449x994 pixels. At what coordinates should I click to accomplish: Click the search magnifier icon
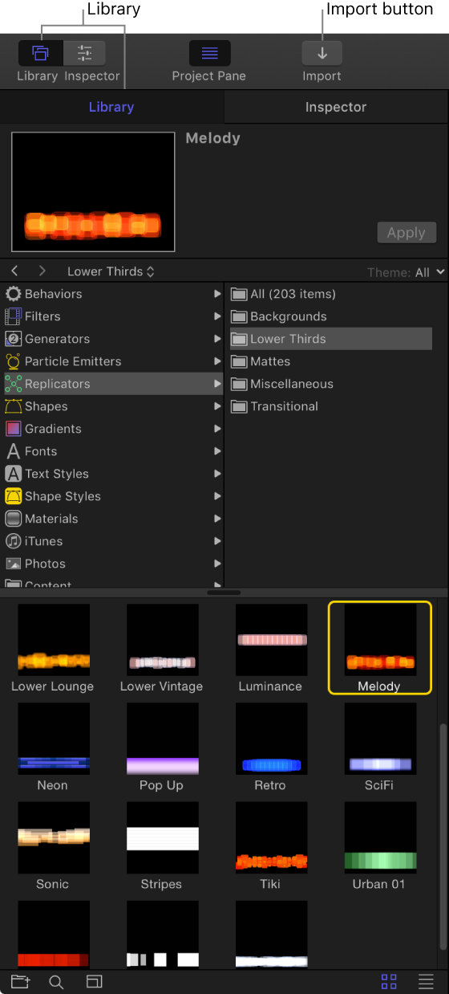56,981
